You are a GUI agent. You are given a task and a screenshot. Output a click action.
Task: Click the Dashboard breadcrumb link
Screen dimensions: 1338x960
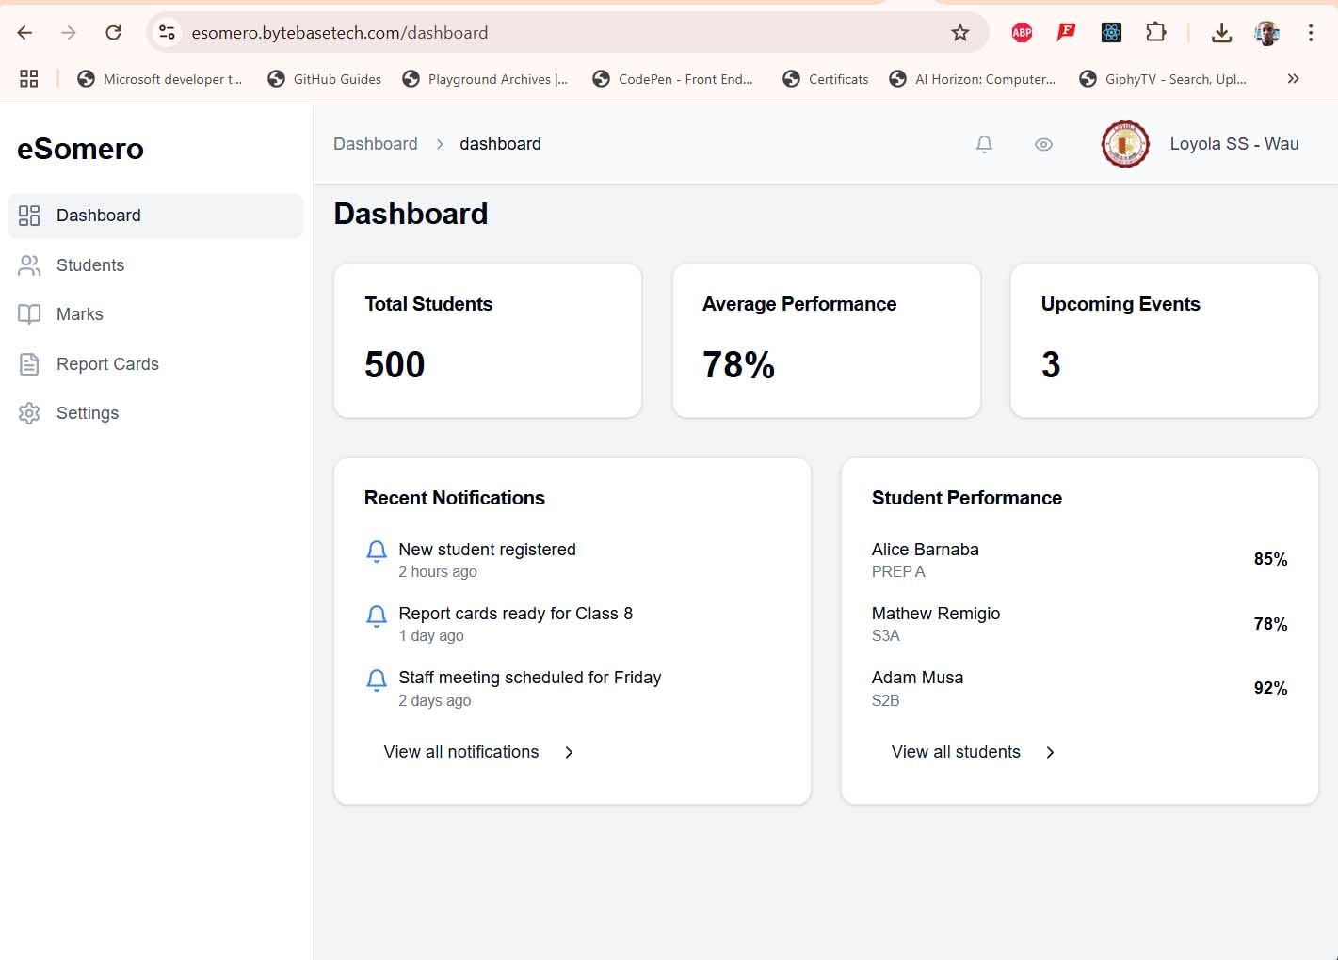[x=375, y=143]
